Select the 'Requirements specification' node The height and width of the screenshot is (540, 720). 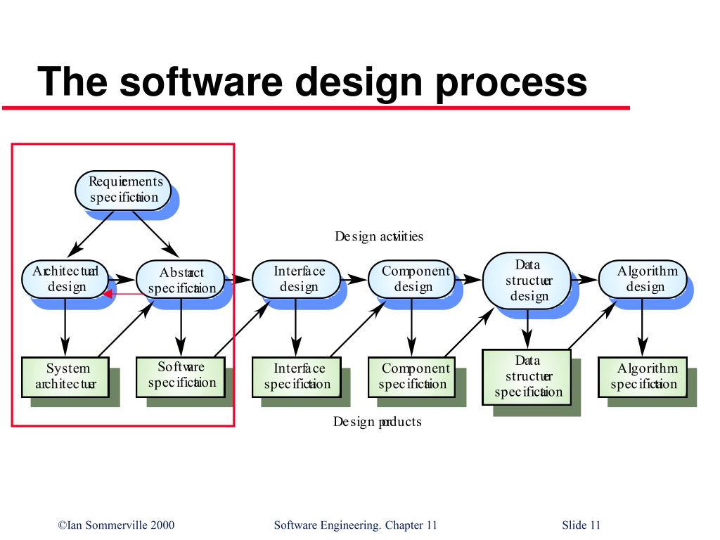click(123, 191)
